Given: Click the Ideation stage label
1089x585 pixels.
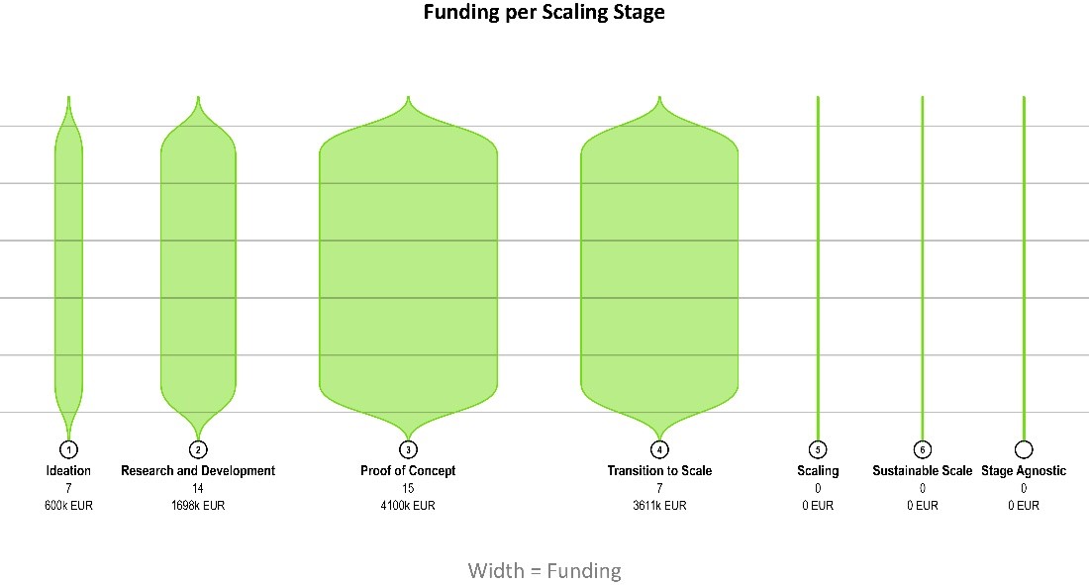Looking at the screenshot, I should (68, 471).
